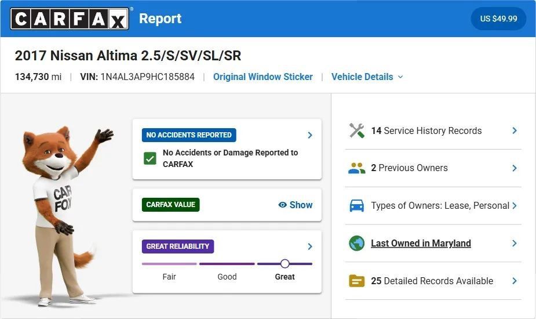Click the blue car owner-type icon
Screen dimensions: 536x319
click(356, 206)
